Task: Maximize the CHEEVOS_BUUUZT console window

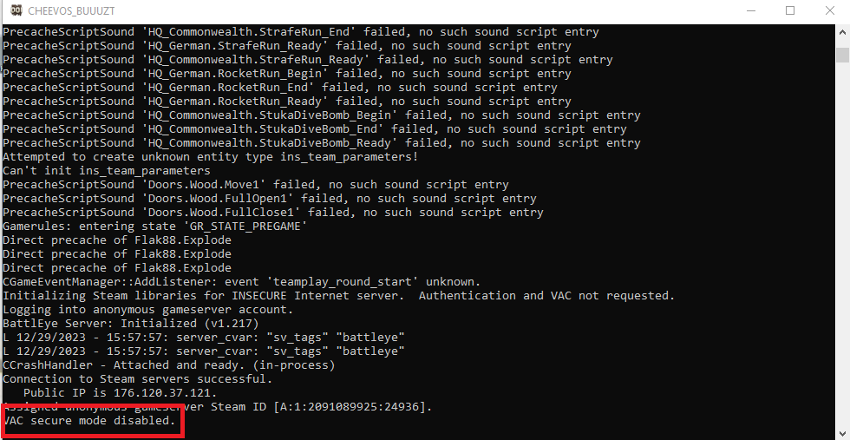Action: [790, 10]
